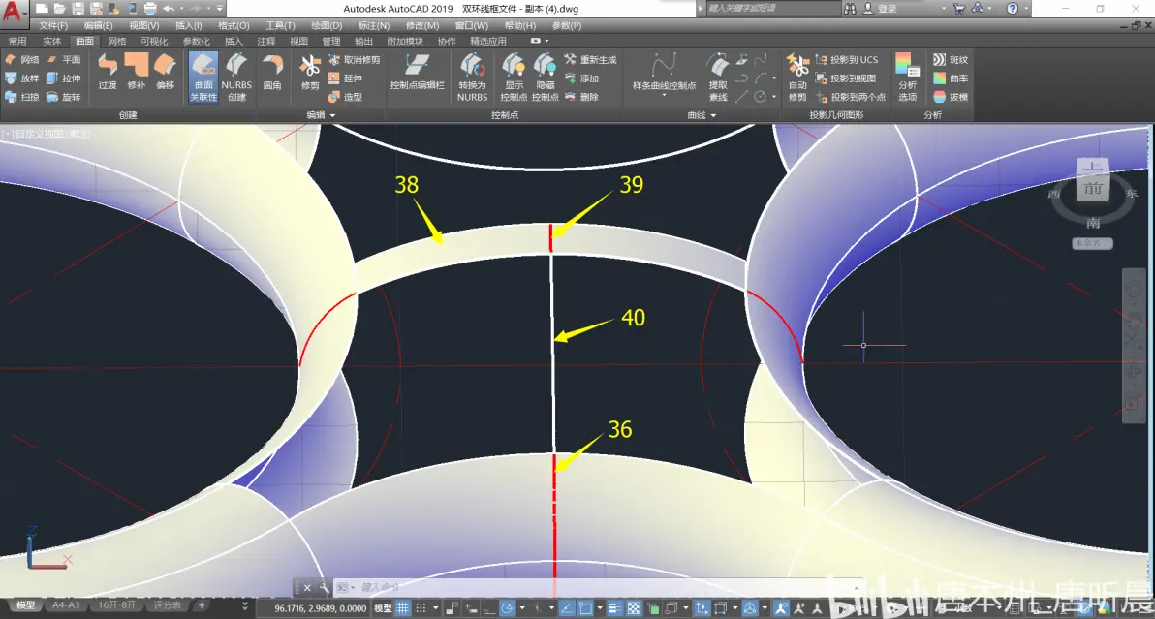Select the 旋转 (Revolve) tool
The width and height of the screenshot is (1155, 619).
pyautogui.click(x=63, y=97)
